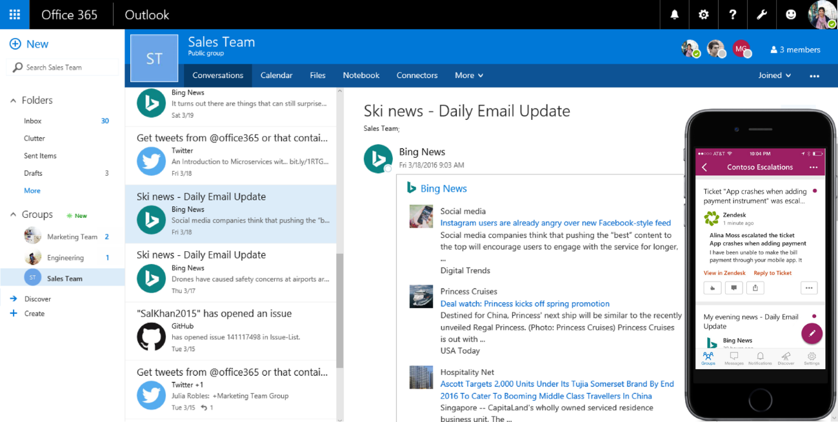Screen dimensions: 838x422
Task: Click the Twitter icon on the tweet conversation
Action: point(151,162)
